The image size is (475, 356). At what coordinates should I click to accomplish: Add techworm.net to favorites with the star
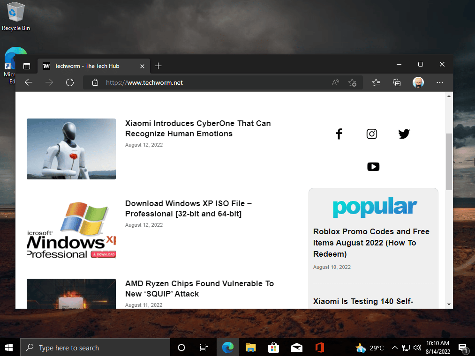tap(352, 82)
